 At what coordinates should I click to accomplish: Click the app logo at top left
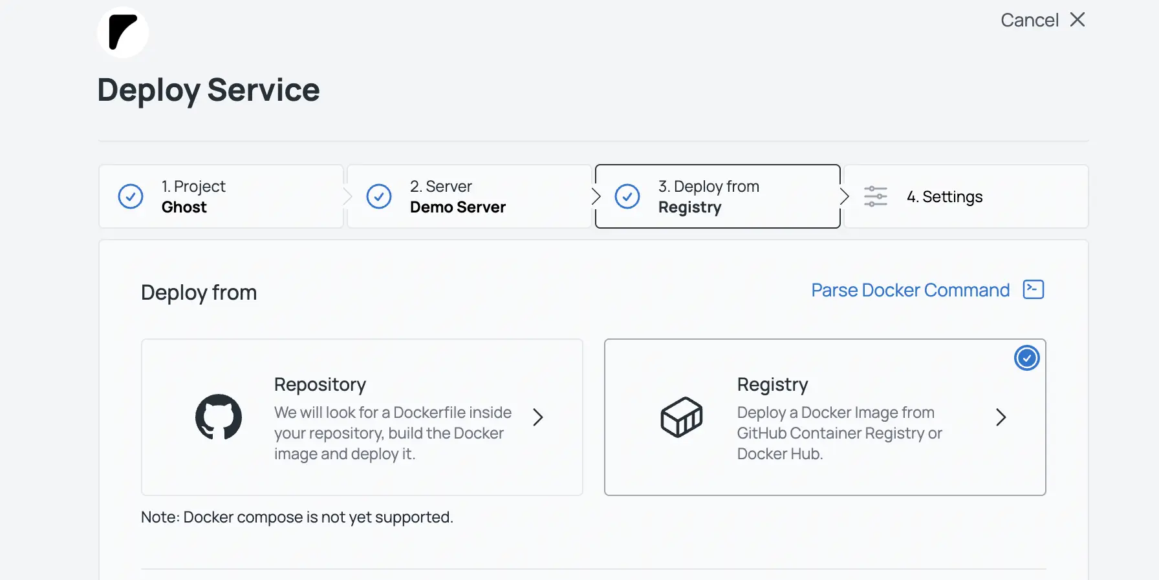pyautogui.click(x=123, y=32)
